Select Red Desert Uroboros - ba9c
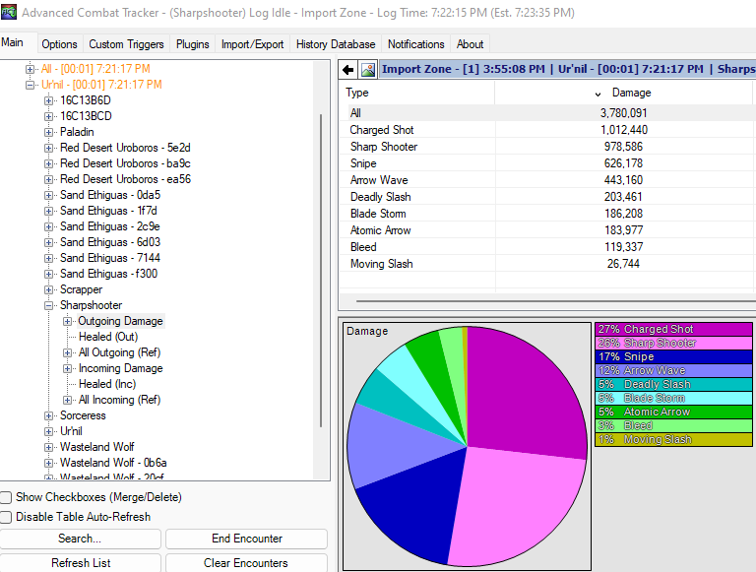This screenshot has width=756, height=572. (x=125, y=163)
